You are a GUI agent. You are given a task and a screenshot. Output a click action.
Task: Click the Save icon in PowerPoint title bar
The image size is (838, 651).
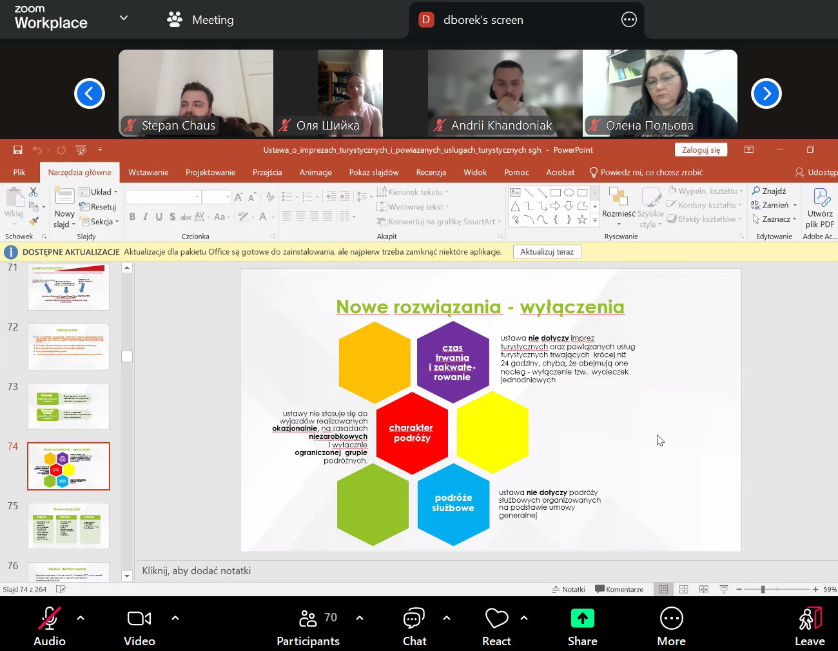(18, 150)
